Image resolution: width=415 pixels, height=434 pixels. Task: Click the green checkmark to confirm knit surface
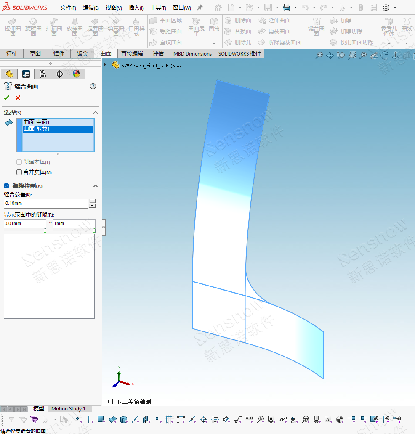pyautogui.click(x=6, y=98)
